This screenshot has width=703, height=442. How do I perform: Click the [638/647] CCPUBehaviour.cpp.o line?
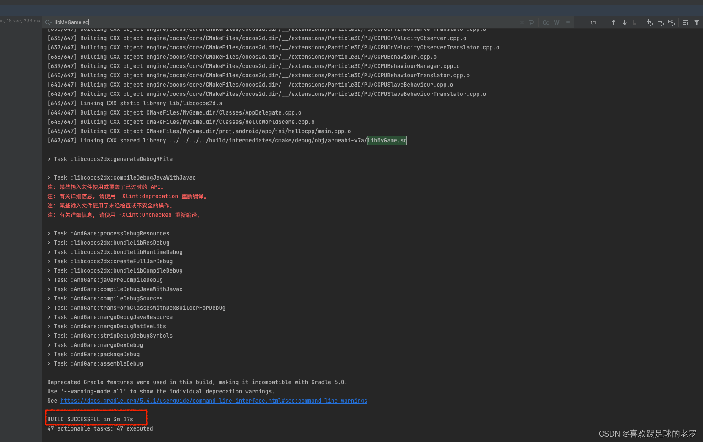(242, 57)
